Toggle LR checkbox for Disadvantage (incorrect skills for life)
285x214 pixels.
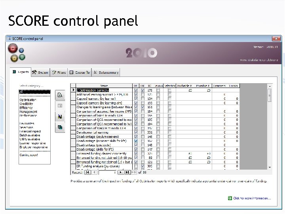(x=136, y=141)
